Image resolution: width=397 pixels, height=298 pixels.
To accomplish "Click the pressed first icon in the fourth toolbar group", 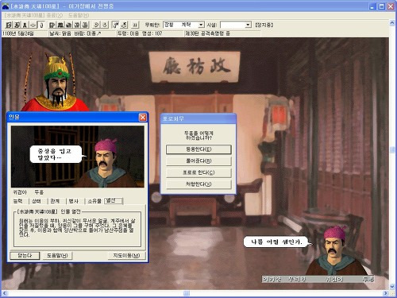I will point(116,25).
